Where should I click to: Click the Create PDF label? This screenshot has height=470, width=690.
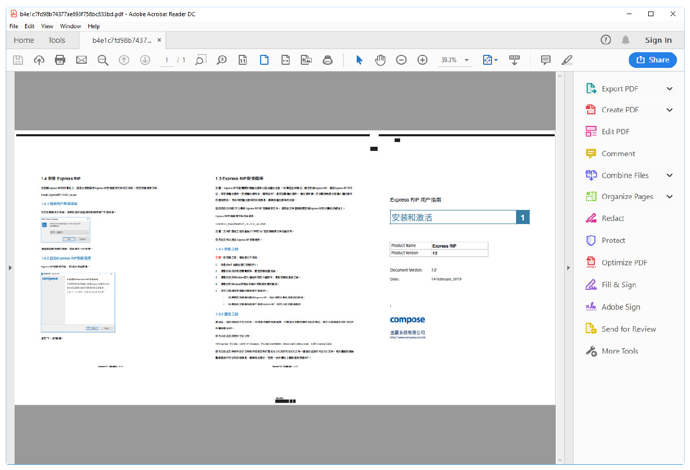point(620,110)
